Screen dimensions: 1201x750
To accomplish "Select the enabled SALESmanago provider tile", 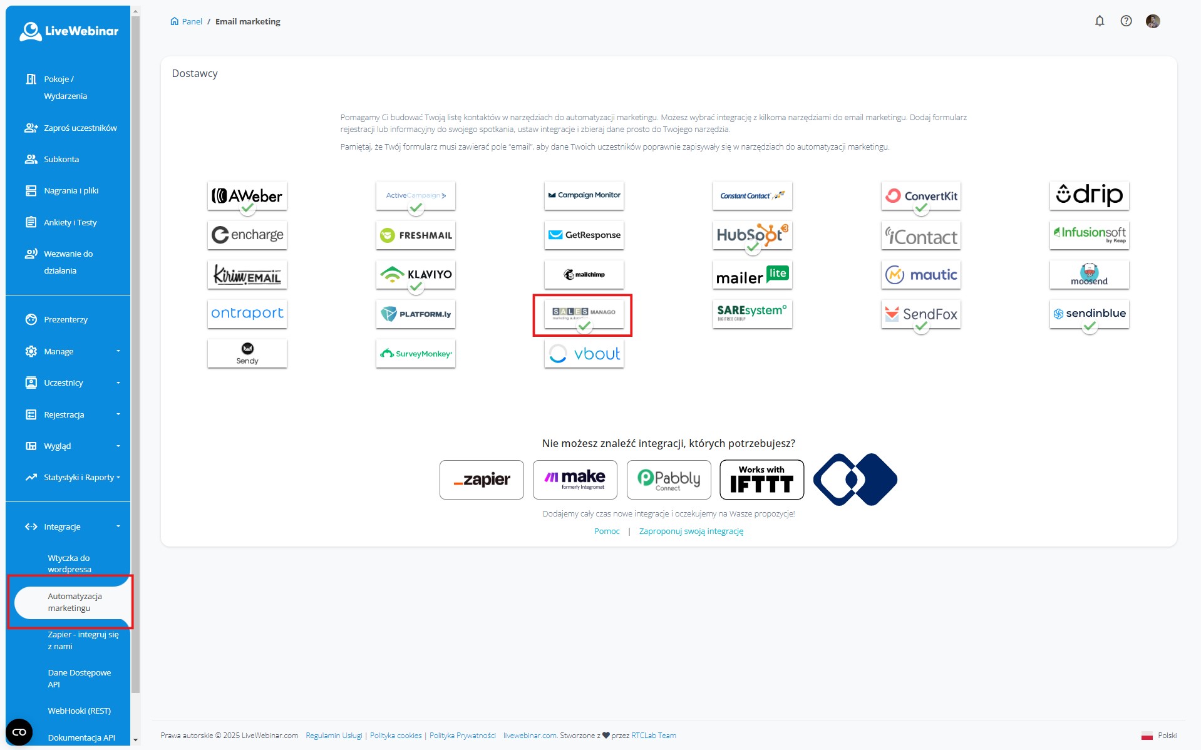I will [x=584, y=314].
